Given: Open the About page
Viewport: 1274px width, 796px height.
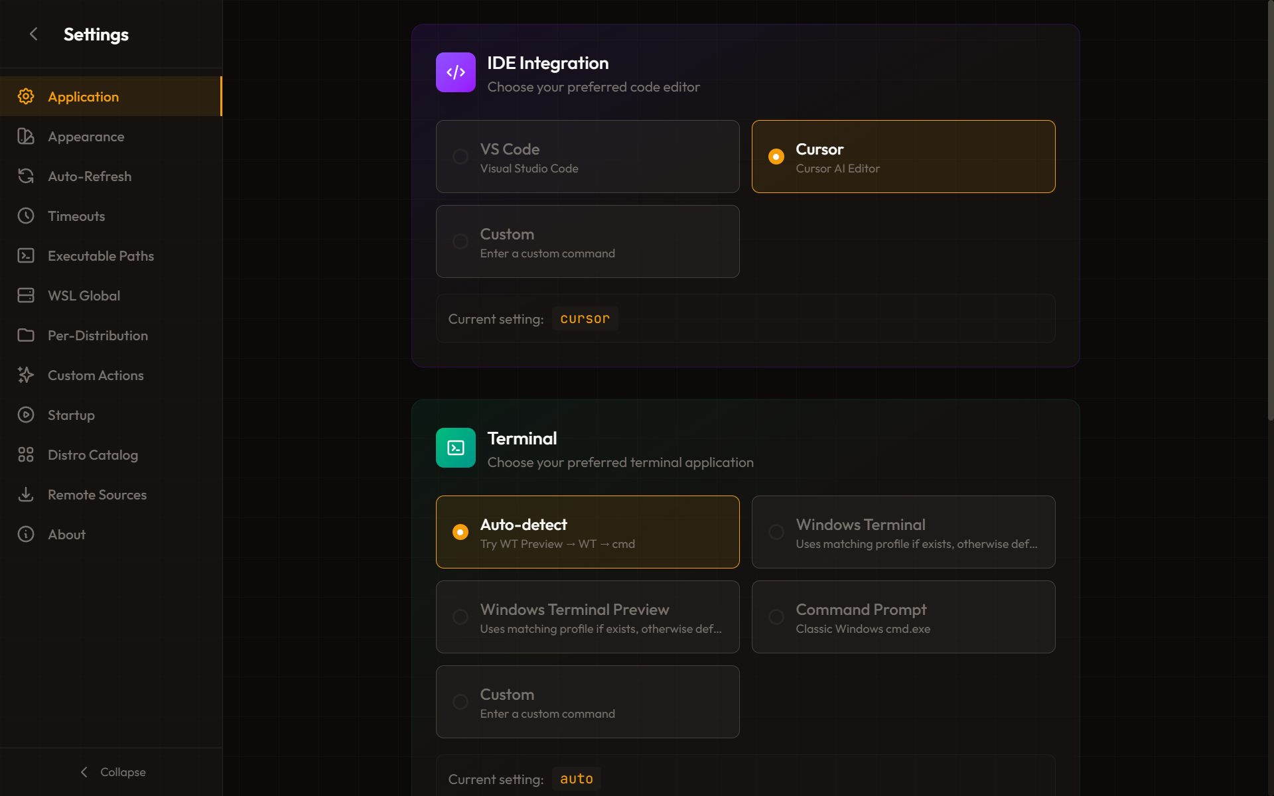Looking at the screenshot, I should coord(66,535).
